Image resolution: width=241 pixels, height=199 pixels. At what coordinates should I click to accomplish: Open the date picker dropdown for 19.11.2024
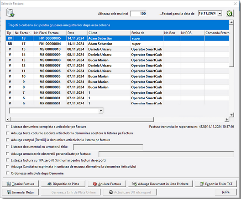coord(220,14)
